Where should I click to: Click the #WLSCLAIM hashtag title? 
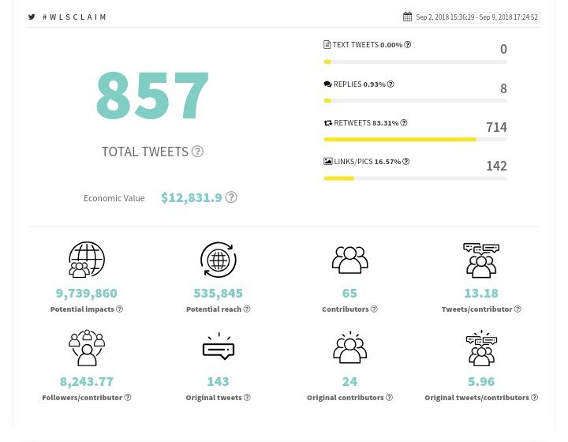click(74, 17)
